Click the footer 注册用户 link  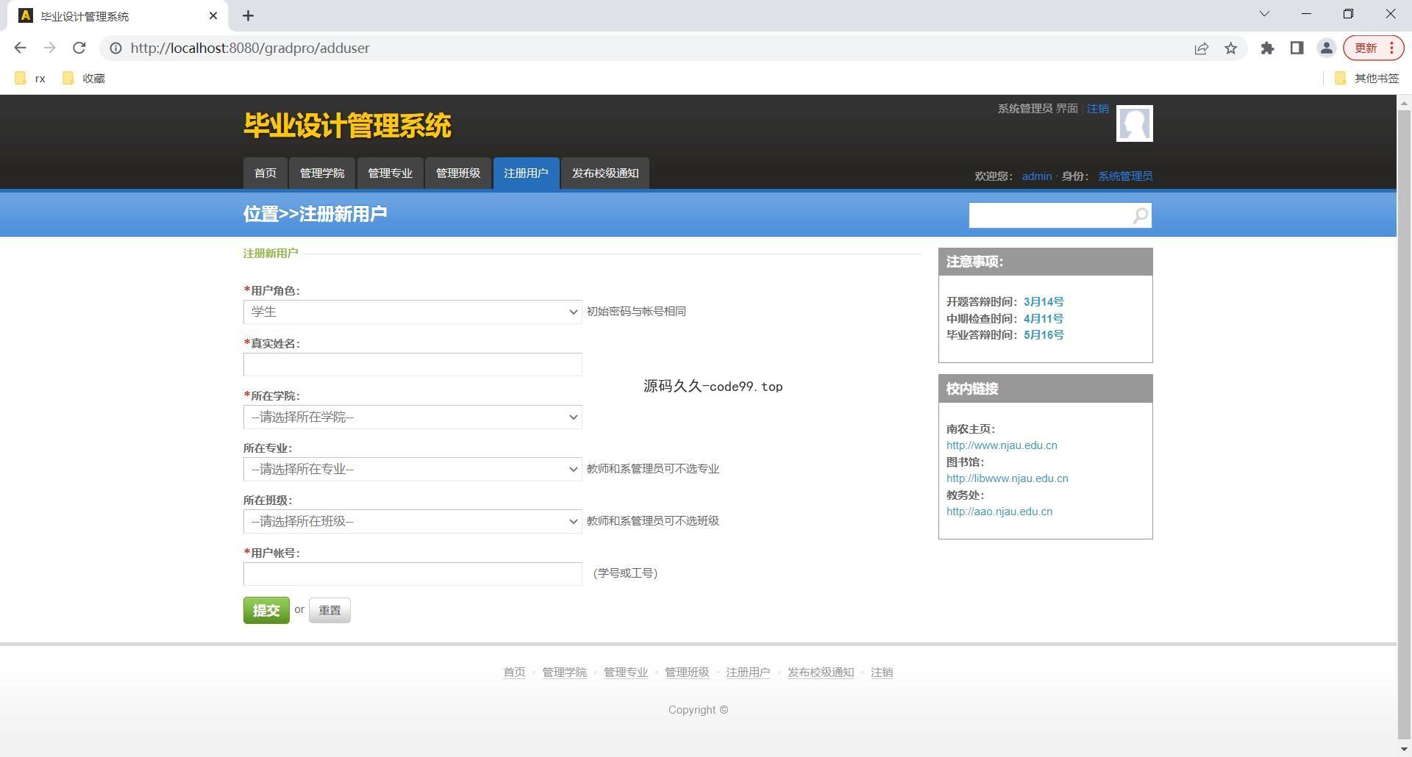[748, 672]
